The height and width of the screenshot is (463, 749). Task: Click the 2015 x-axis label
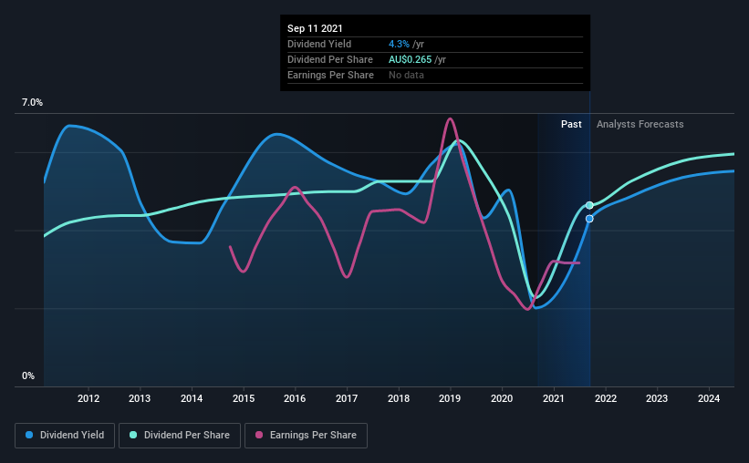(x=244, y=398)
